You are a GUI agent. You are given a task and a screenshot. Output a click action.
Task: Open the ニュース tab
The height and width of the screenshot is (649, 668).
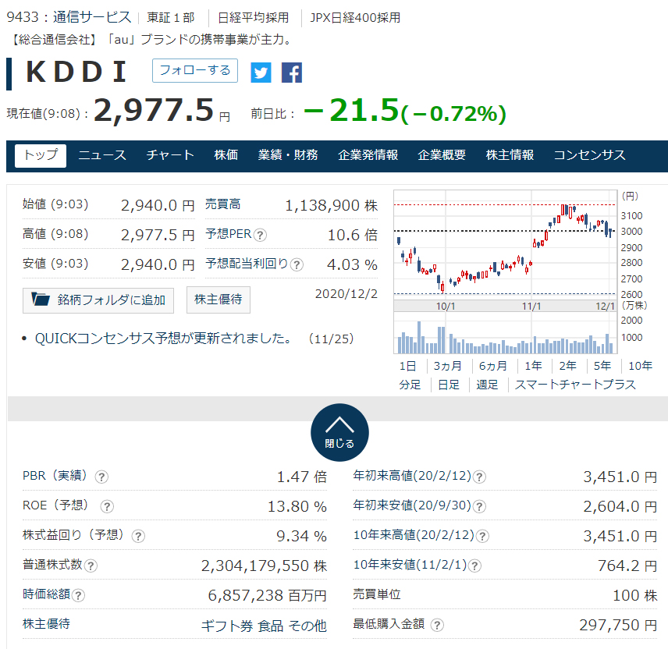tap(102, 155)
